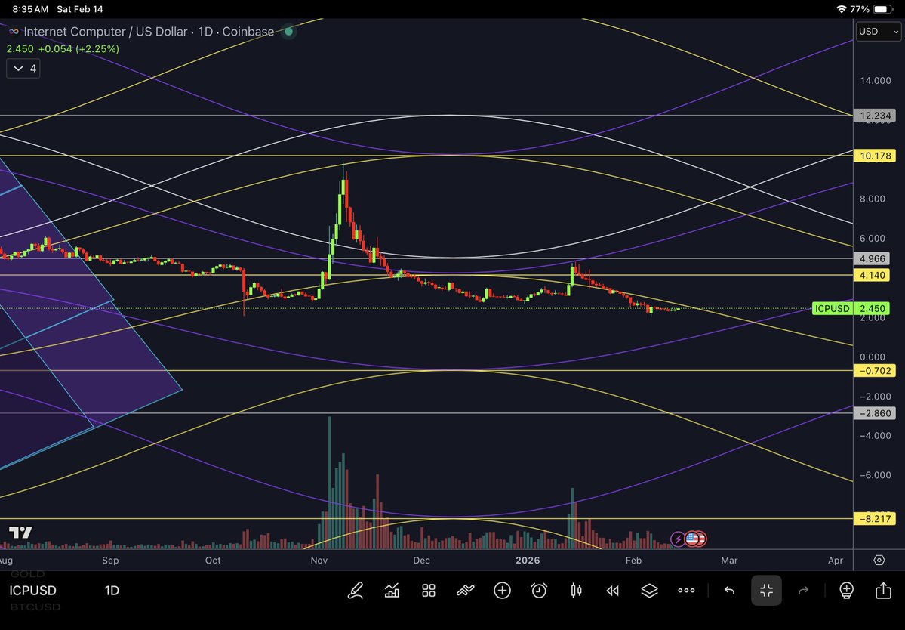Tap the add plus circle icon
The image size is (905, 630).
click(502, 590)
